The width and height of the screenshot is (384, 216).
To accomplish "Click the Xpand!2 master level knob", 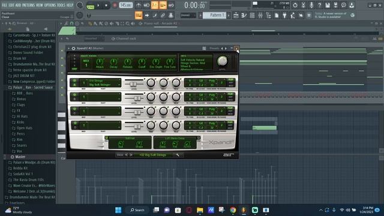I will click(x=222, y=61).
